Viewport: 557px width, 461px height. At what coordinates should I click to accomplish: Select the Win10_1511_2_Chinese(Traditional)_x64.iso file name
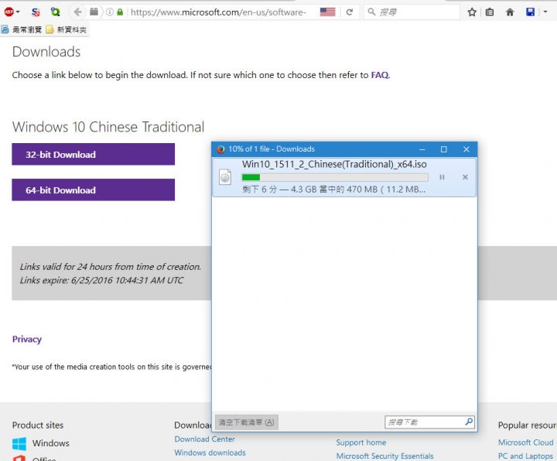pos(334,164)
